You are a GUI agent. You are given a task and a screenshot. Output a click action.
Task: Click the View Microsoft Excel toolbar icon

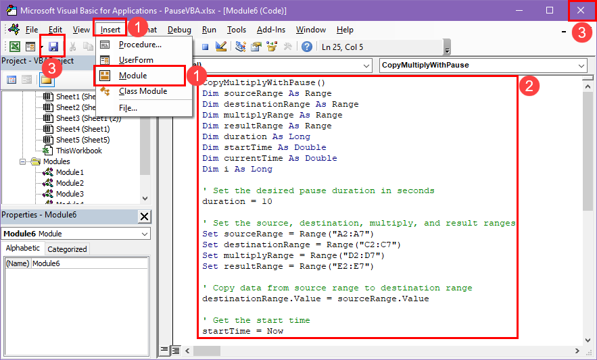click(15, 47)
